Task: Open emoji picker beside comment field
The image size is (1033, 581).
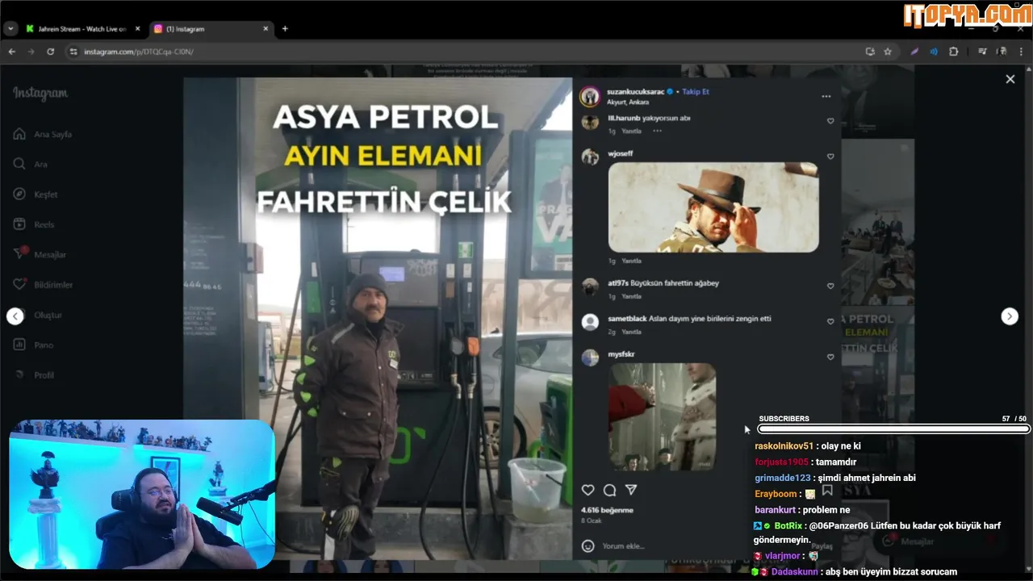Action: coord(588,546)
